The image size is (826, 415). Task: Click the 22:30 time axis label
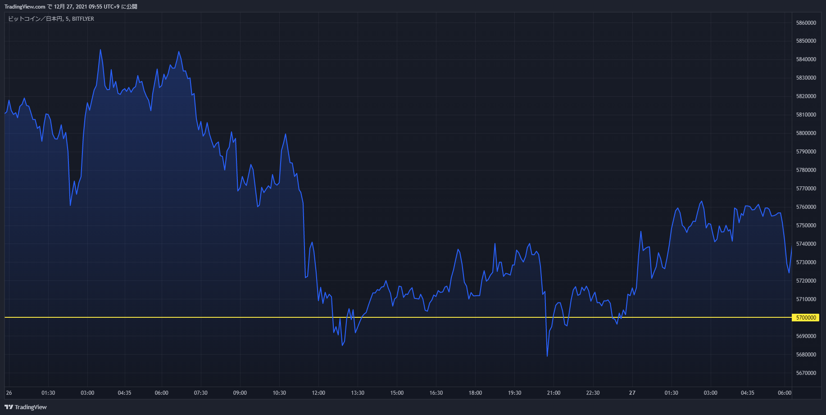coord(593,393)
